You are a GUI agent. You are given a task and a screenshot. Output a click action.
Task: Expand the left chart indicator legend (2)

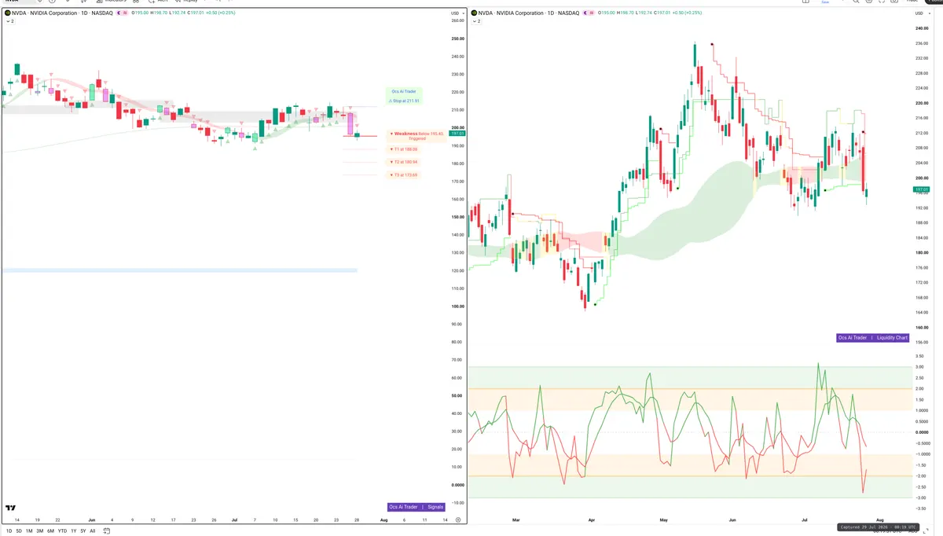coord(9,21)
